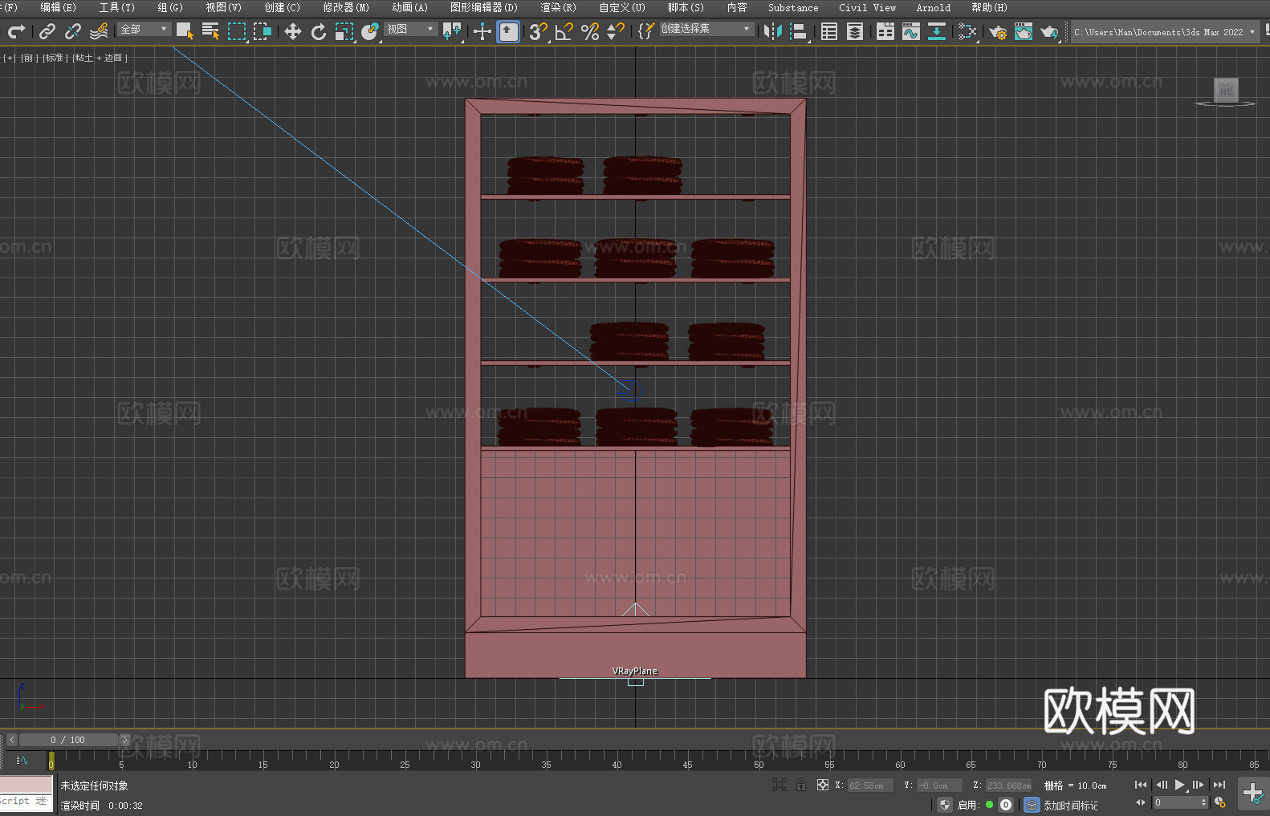This screenshot has width=1270, height=816.
Task: Open 创建选择集 named selection dropdown
Action: (706, 29)
